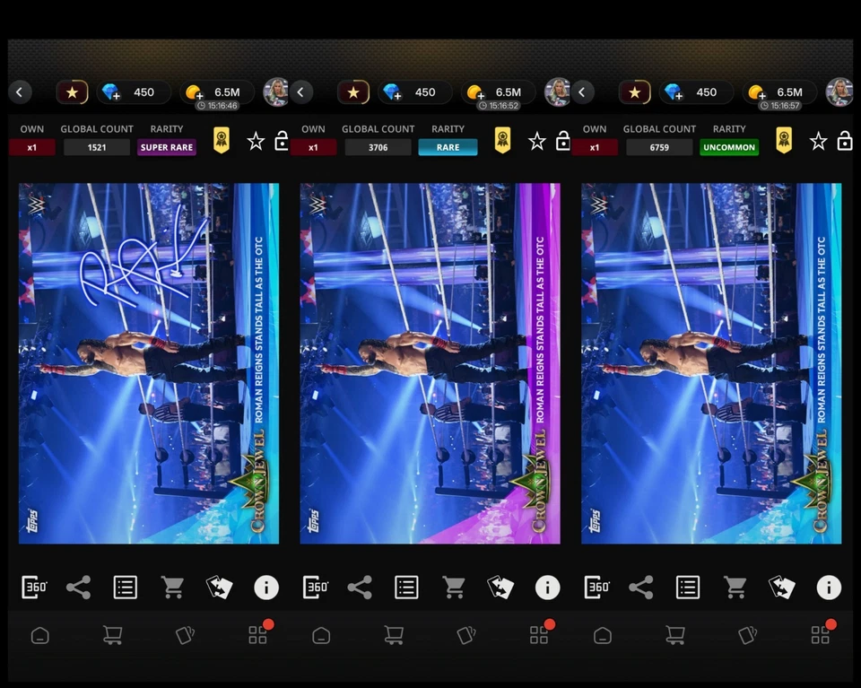Toggle lock on the Rare card

pyautogui.click(x=563, y=141)
